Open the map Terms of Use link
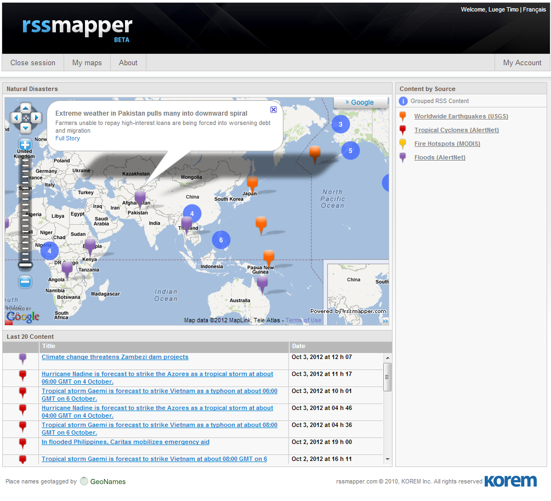This screenshot has height=501, width=551. (x=303, y=321)
